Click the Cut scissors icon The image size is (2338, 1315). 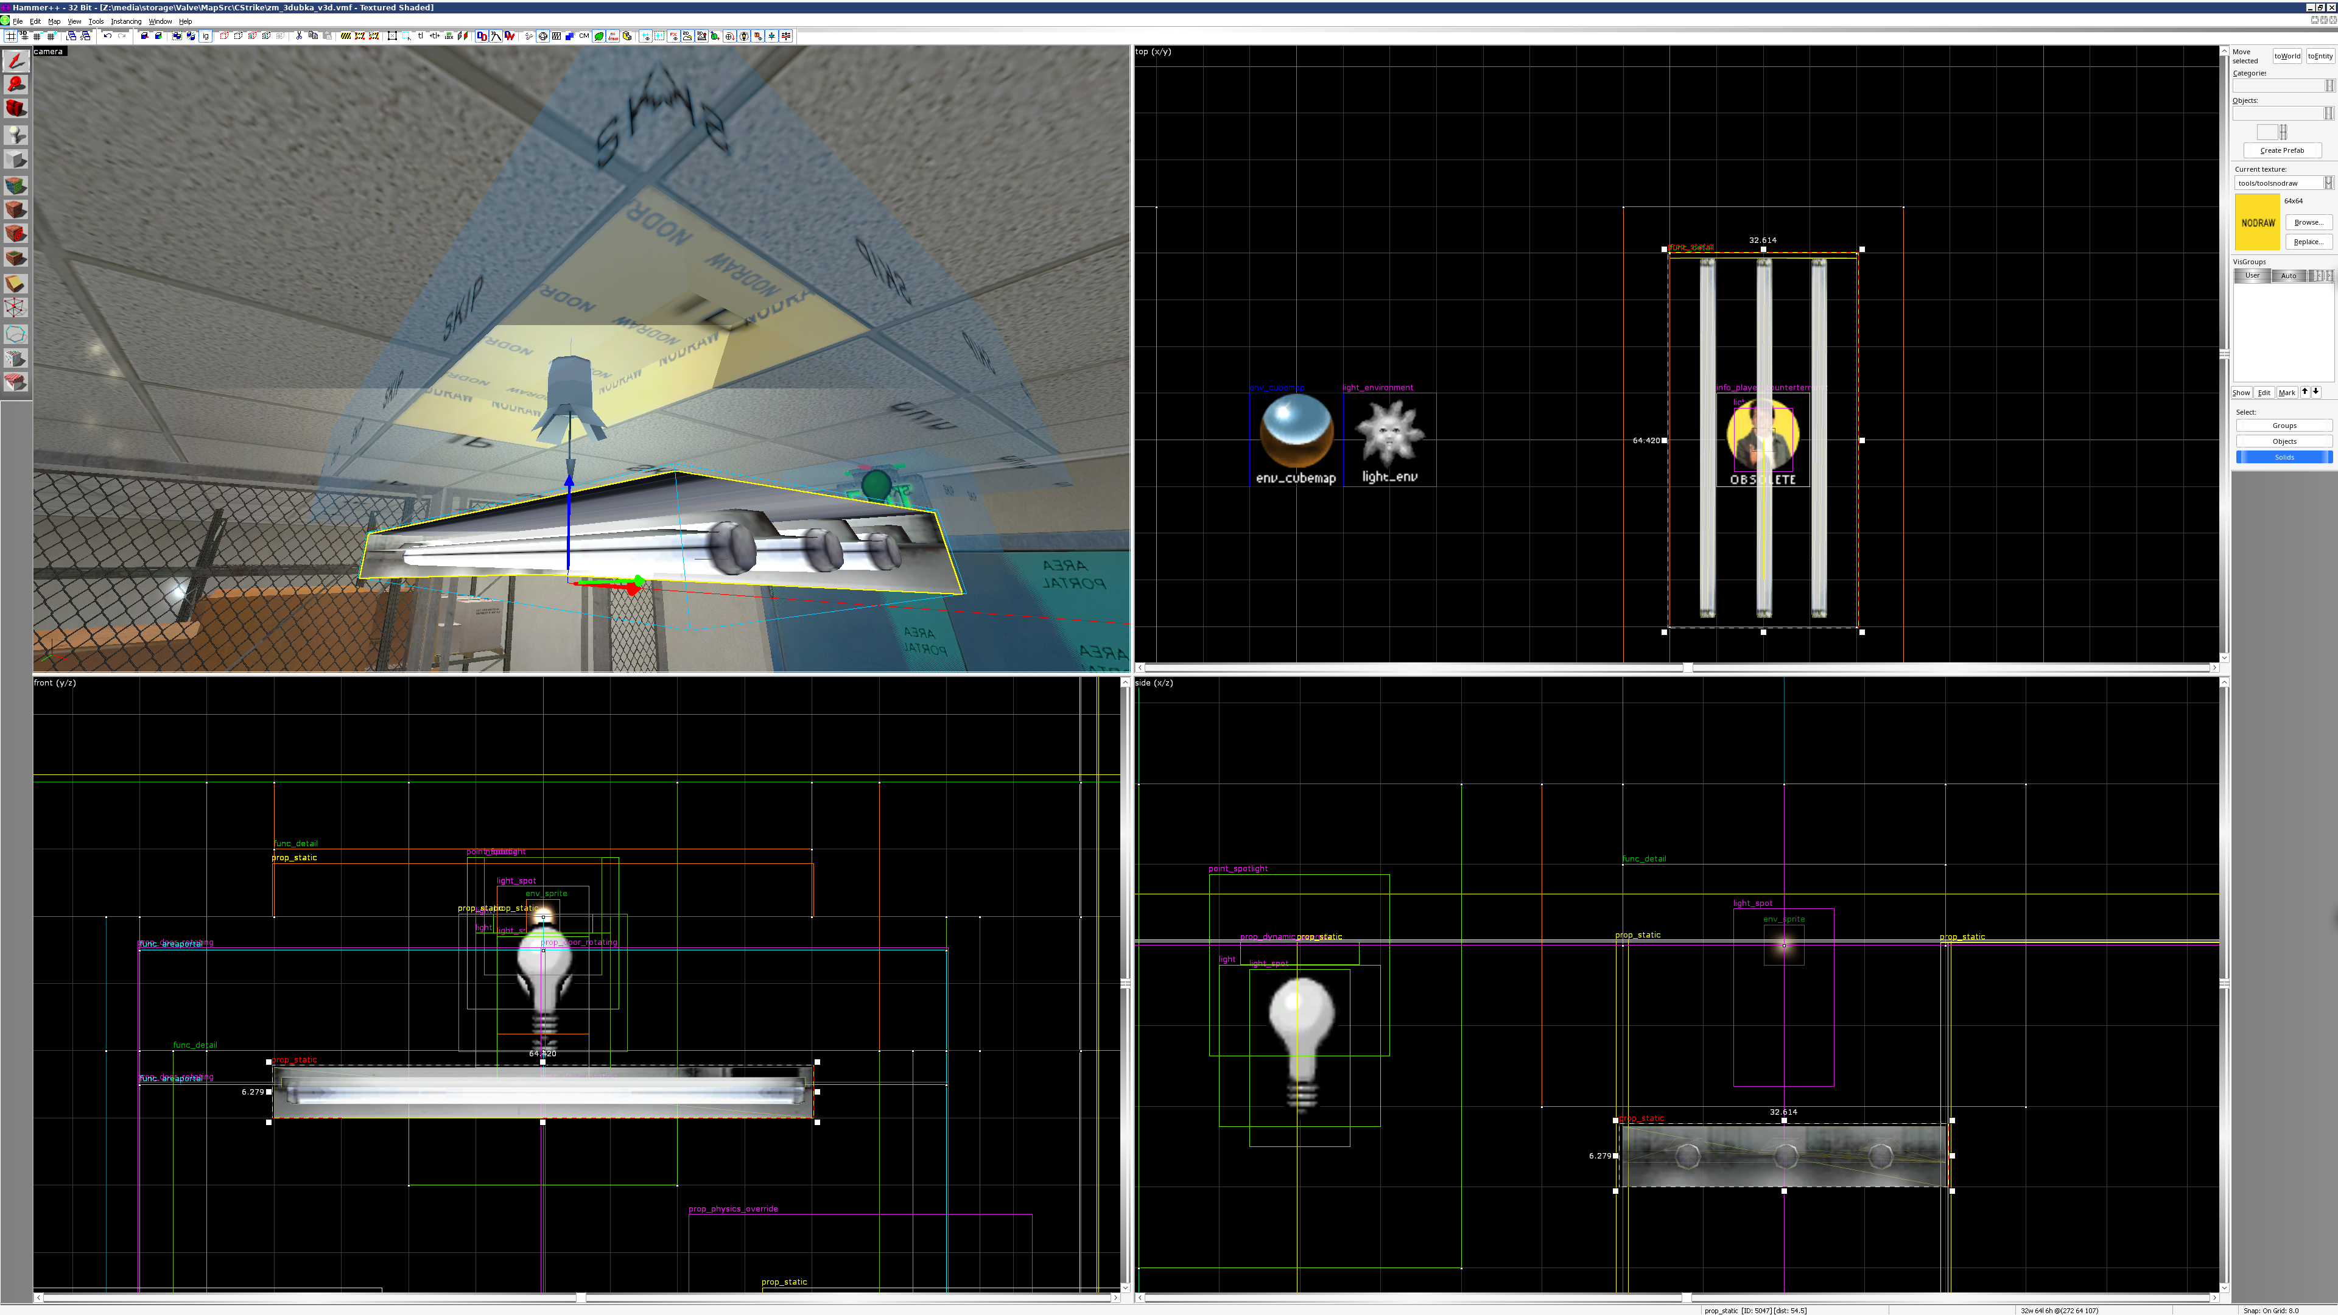click(298, 37)
